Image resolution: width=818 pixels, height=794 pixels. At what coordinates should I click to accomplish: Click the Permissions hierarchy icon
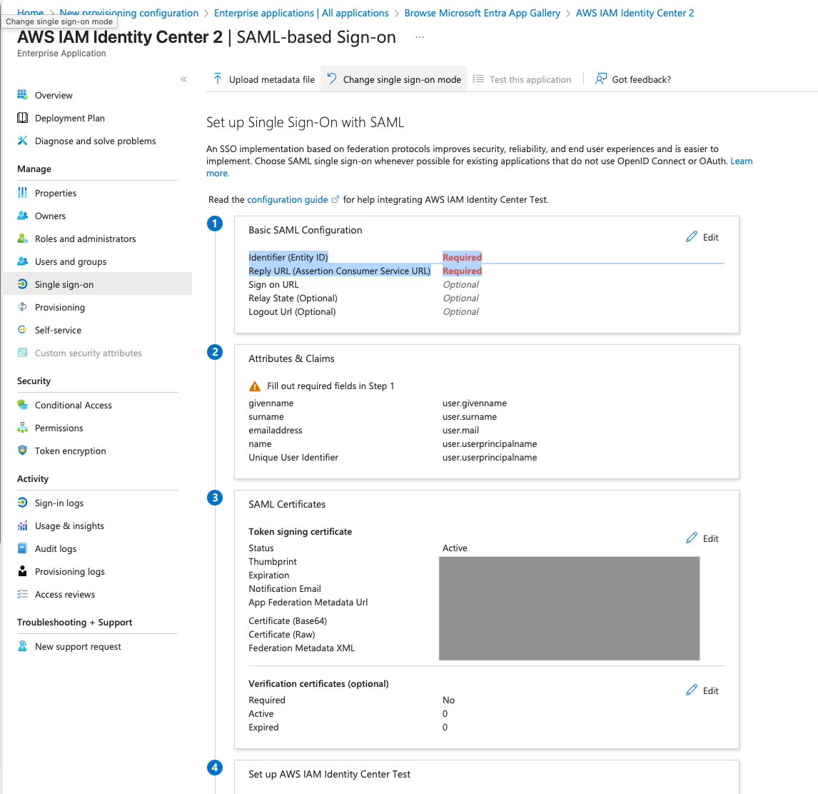coord(22,428)
